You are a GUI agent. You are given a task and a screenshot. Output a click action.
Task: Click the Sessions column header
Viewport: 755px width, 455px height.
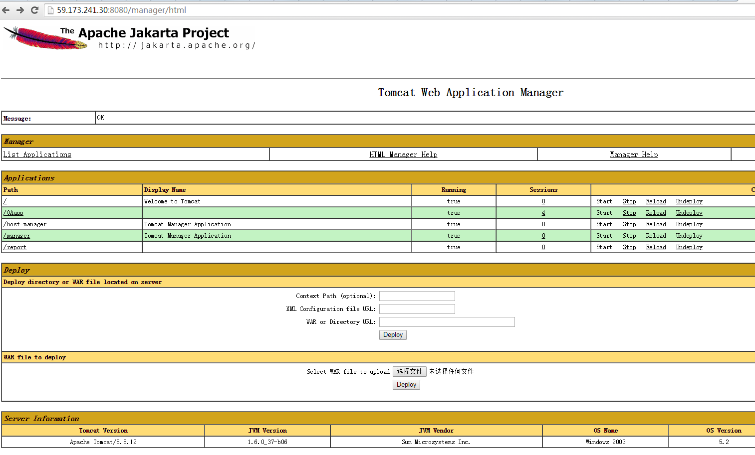(543, 190)
